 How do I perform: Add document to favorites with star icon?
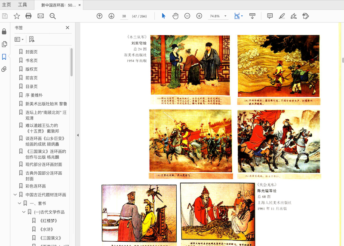click(17, 16)
